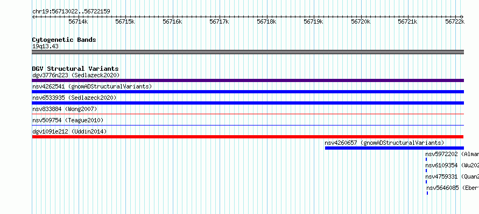Click the chr19:56713022..56722159 region label
This screenshot has width=479, height=214.
click(x=71, y=12)
